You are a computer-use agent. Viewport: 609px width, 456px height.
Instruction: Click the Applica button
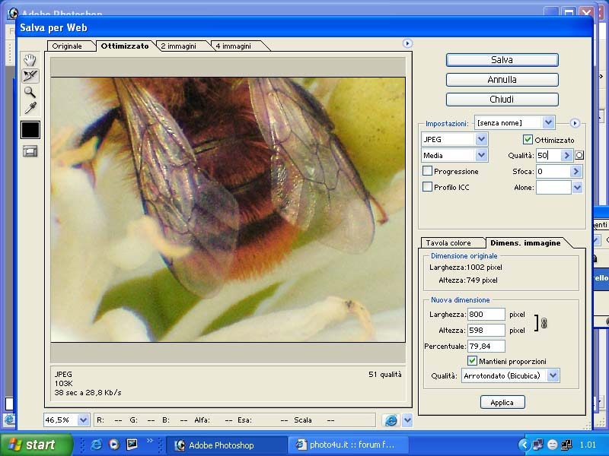(502, 402)
